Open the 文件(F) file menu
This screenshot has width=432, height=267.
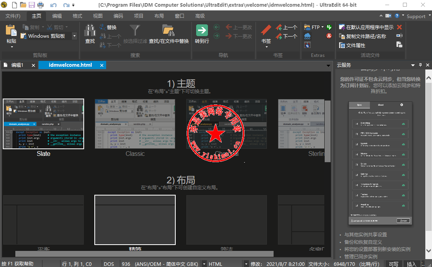click(x=13, y=16)
